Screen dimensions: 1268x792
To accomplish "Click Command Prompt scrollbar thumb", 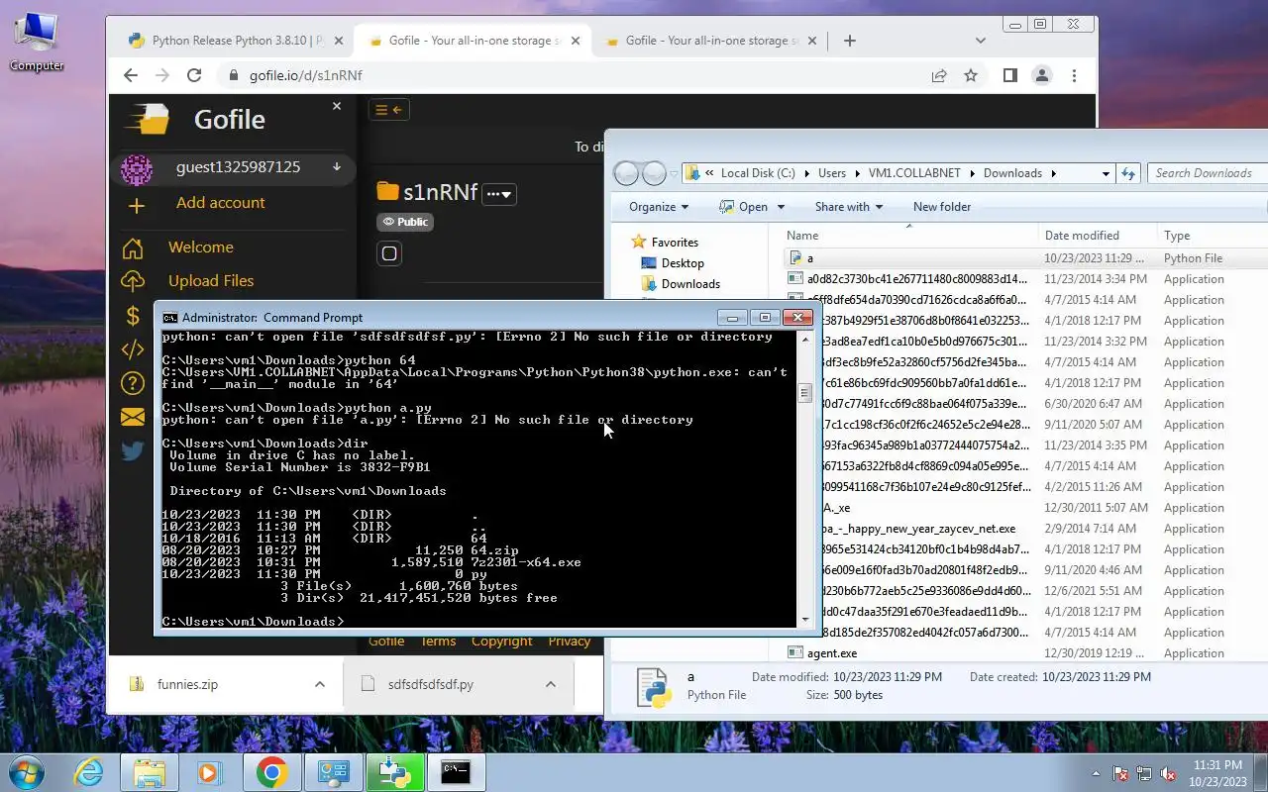I will [x=804, y=393].
